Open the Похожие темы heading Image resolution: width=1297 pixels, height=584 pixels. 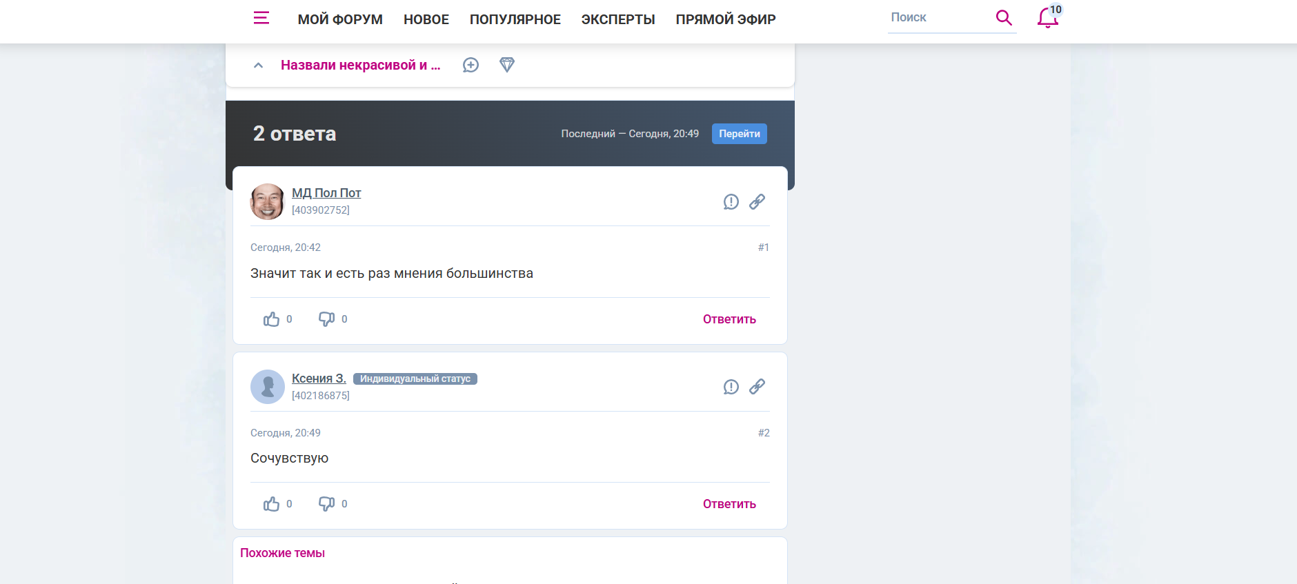point(282,553)
